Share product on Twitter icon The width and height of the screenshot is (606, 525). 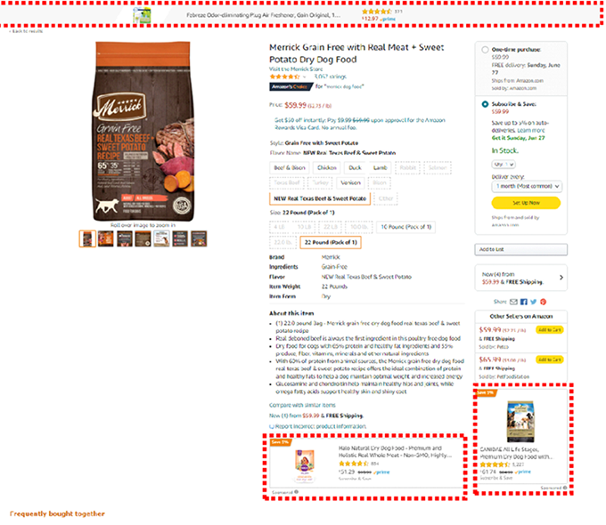click(x=533, y=302)
